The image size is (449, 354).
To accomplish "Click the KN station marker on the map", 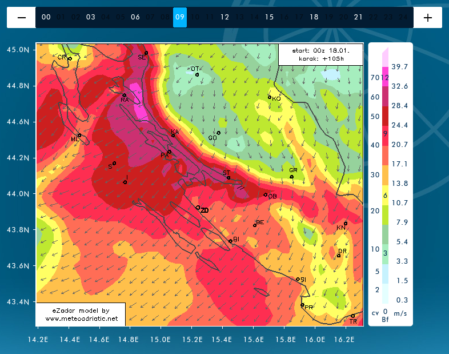I will point(346,224).
